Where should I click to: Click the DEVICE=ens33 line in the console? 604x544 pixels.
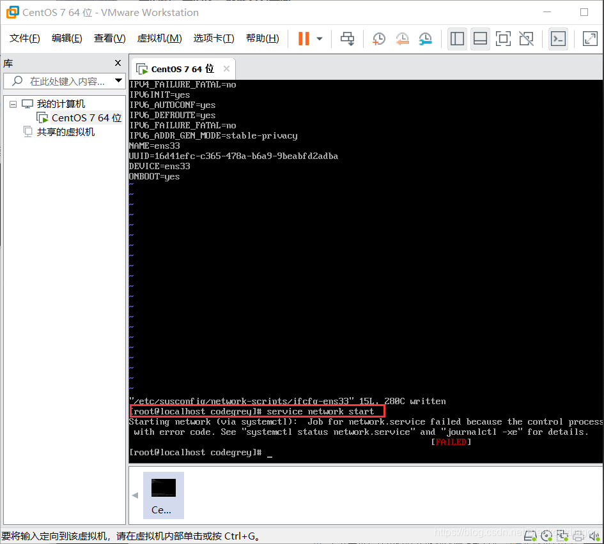(160, 166)
